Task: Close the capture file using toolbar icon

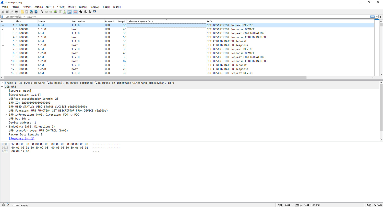Action: click(x=31, y=12)
